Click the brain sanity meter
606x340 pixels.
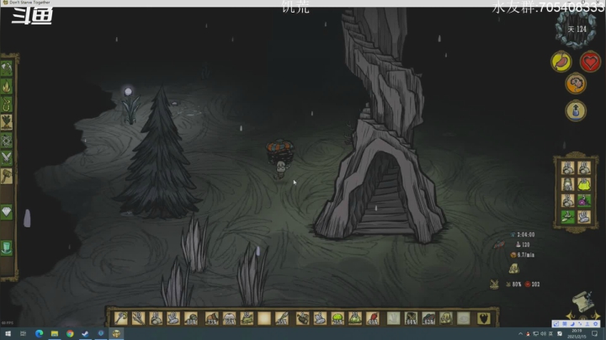(x=576, y=83)
